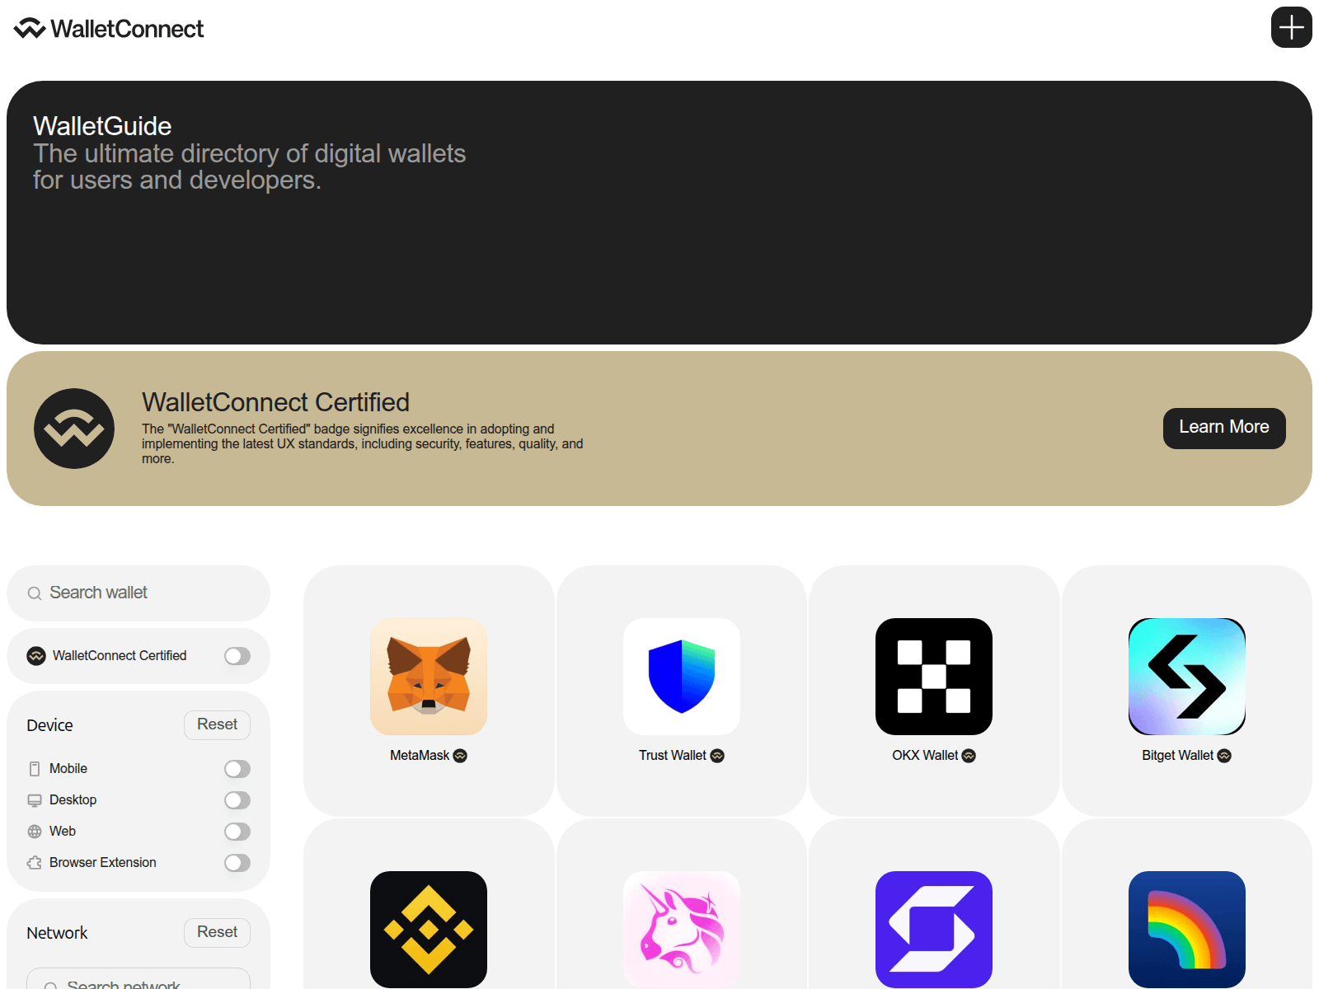
Task: Click the certified badge next to Bitget Wallet
Action: [x=1224, y=756]
